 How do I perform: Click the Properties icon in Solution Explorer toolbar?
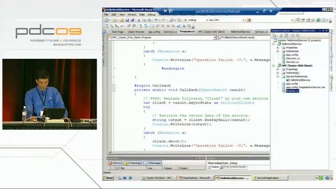pyautogui.click(x=274, y=36)
